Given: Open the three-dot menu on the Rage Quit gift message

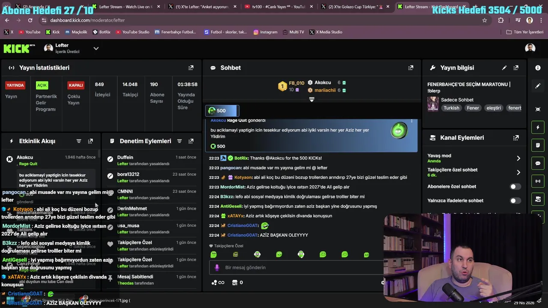Looking at the screenshot, I should coord(411,121).
